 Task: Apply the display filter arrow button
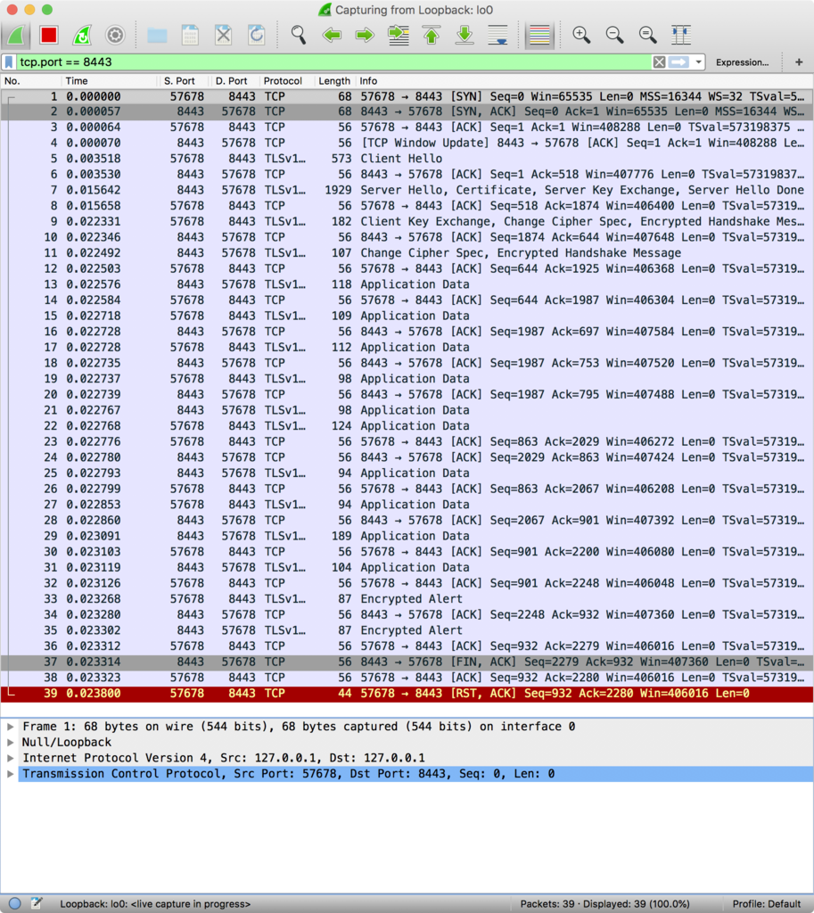pyautogui.click(x=678, y=62)
